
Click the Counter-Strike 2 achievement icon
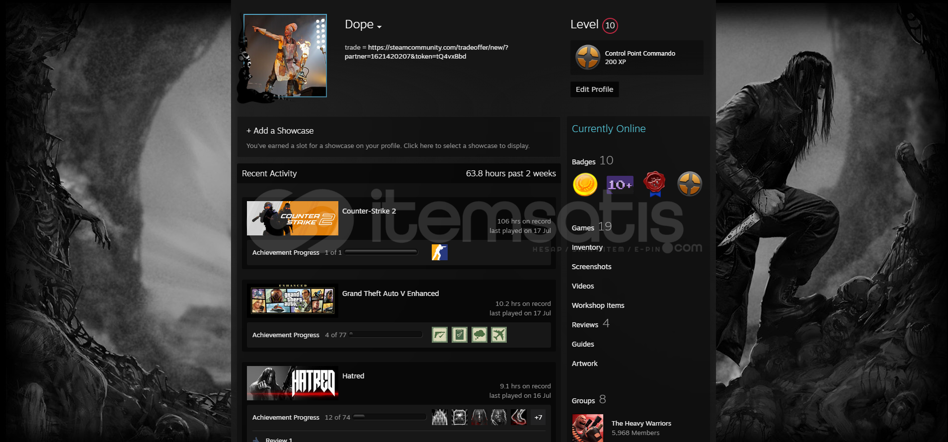click(x=440, y=252)
